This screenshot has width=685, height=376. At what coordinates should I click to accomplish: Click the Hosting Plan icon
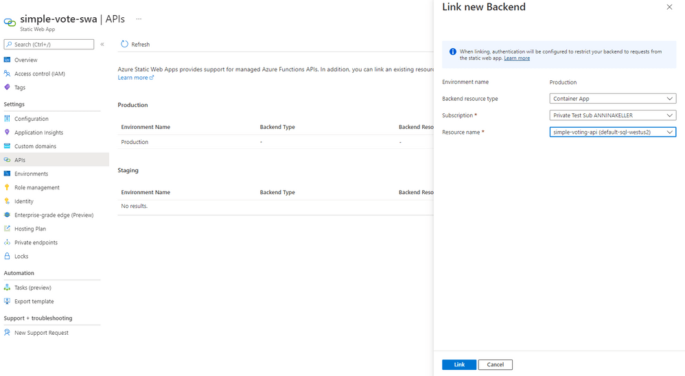(x=7, y=228)
